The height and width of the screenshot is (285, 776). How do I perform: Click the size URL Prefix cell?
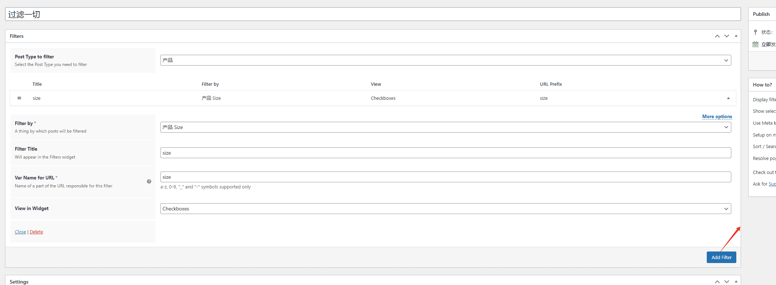(x=543, y=98)
